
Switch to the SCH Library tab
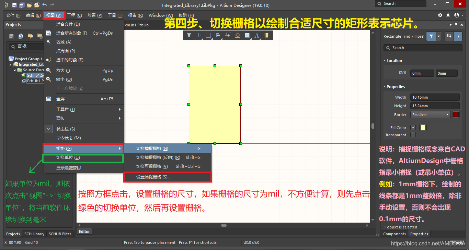coord(34,234)
